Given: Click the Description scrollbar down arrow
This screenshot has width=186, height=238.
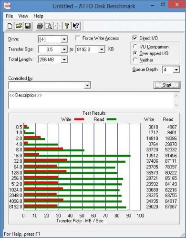Looking at the screenshot, I should [176, 105].
